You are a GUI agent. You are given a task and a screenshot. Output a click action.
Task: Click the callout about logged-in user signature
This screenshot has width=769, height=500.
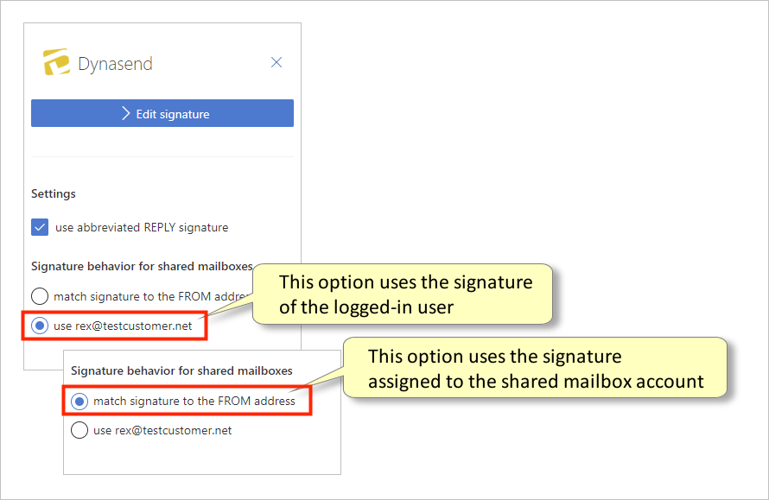coord(406,294)
